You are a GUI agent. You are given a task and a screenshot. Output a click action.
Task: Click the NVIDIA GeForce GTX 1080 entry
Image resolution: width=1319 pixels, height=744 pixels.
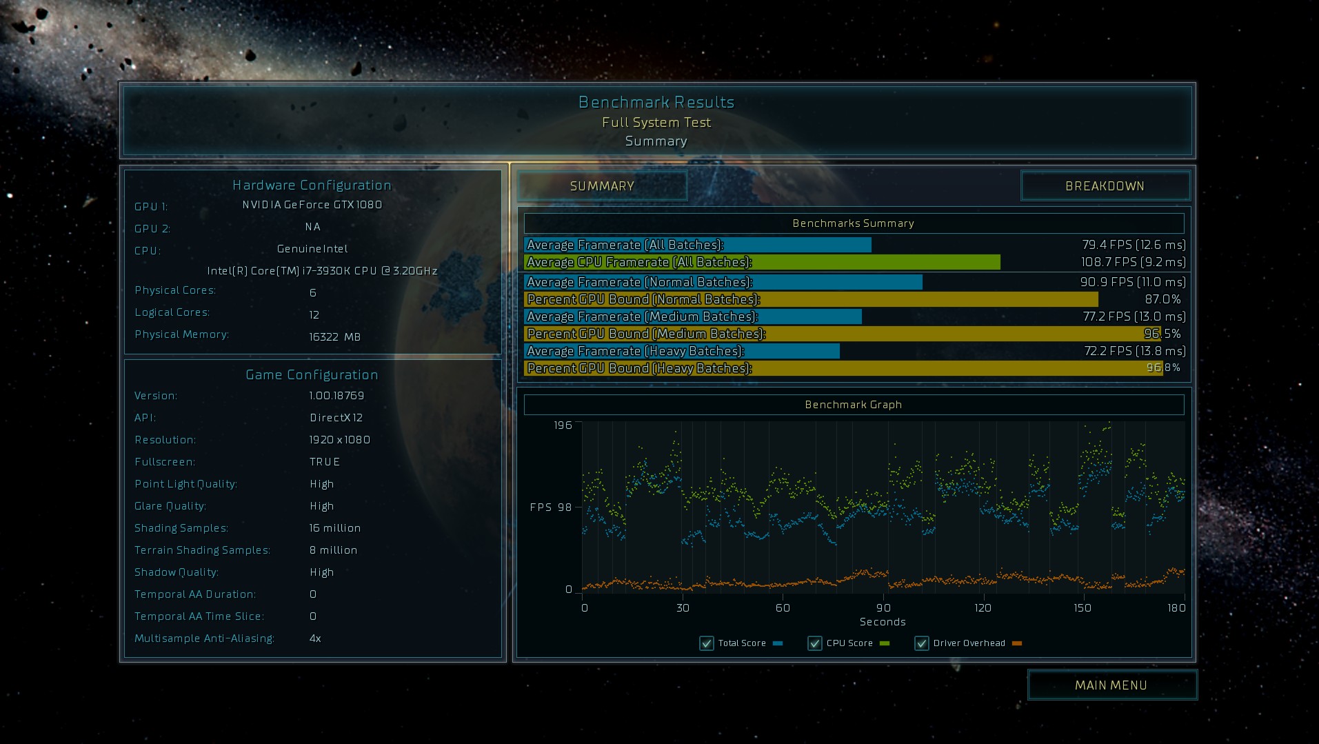(312, 205)
